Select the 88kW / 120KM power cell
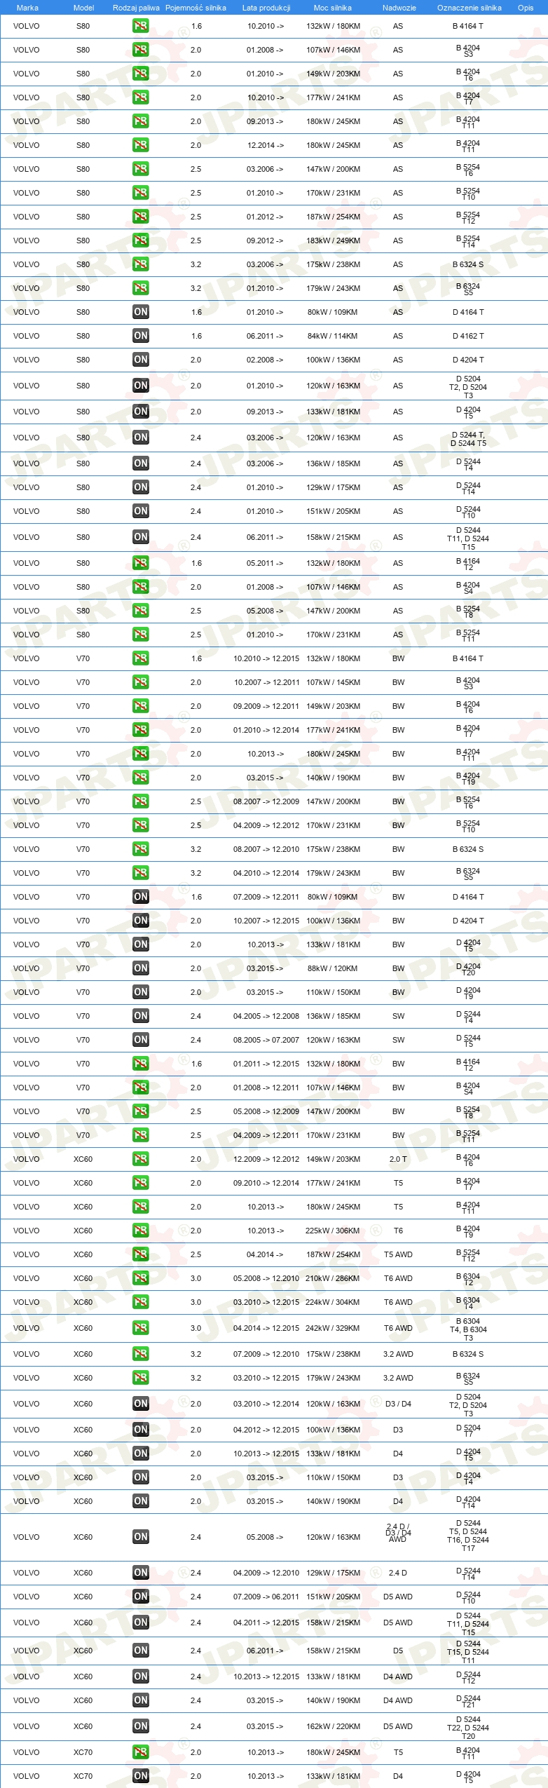Viewport: 548px width, 1788px height. 333,968
